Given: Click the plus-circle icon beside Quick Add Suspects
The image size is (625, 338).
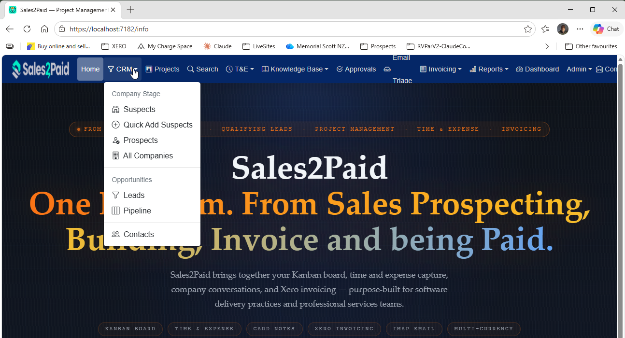Looking at the screenshot, I should 115,125.
